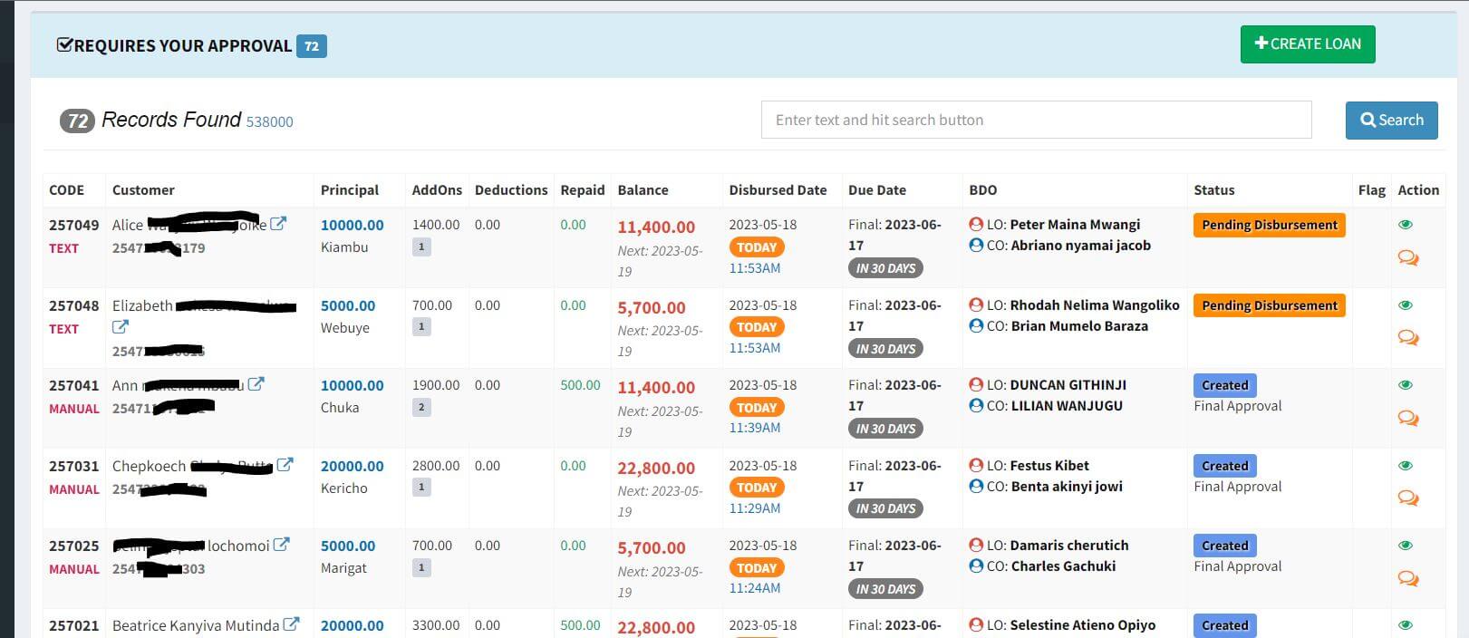Screen dimensions: 1469x638
Task: Click the 538000 total amount link
Action: (270, 121)
